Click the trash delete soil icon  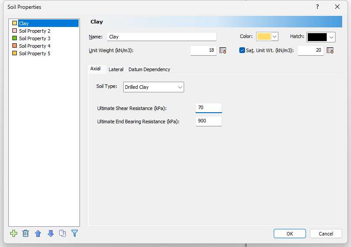[26, 233]
